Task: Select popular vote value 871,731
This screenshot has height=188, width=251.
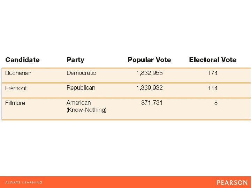Action: pyautogui.click(x=152, y=103)
